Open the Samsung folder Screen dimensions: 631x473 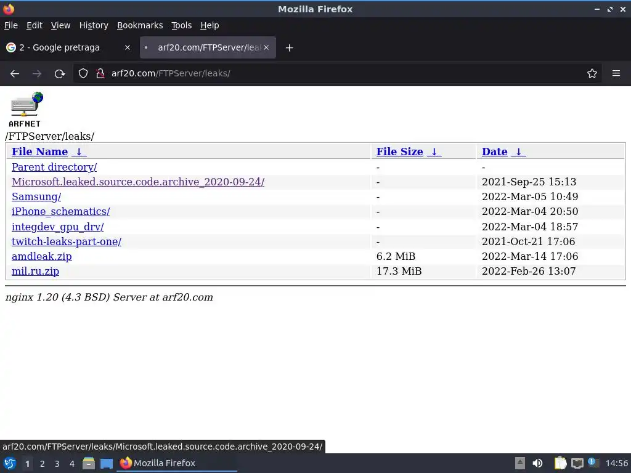36,196
